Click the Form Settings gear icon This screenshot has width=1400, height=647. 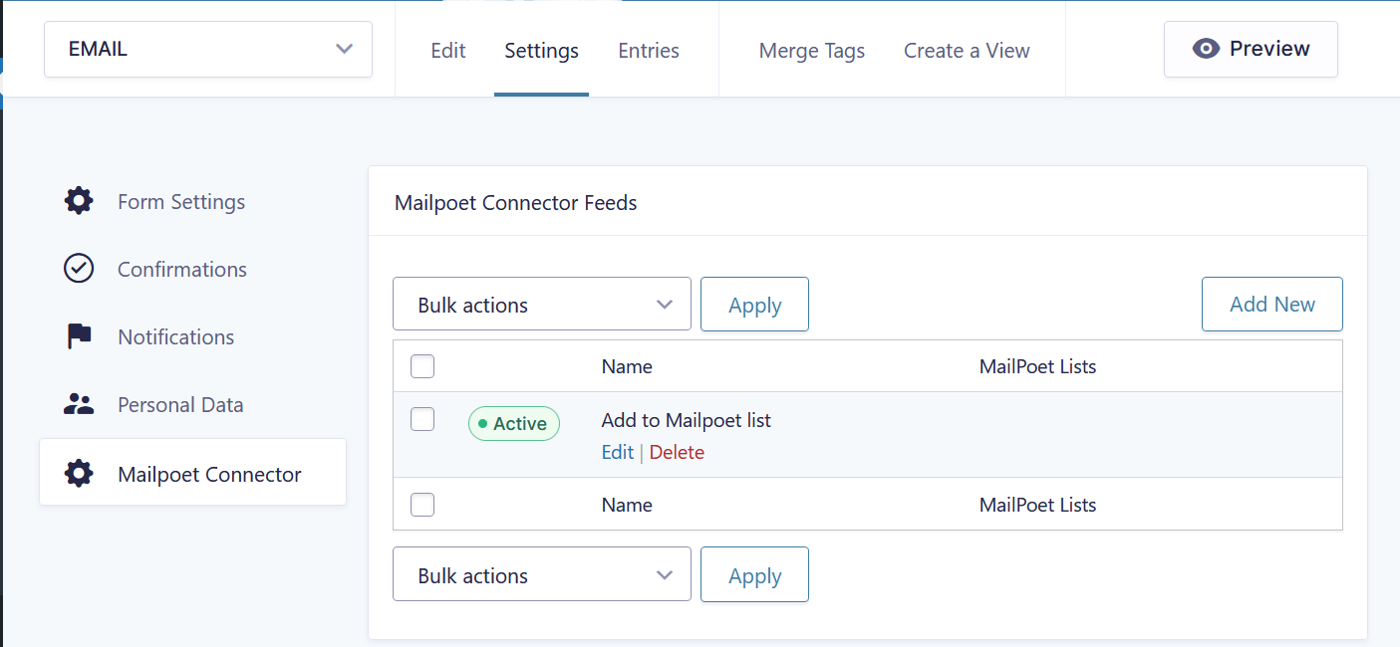coord(78,201)
